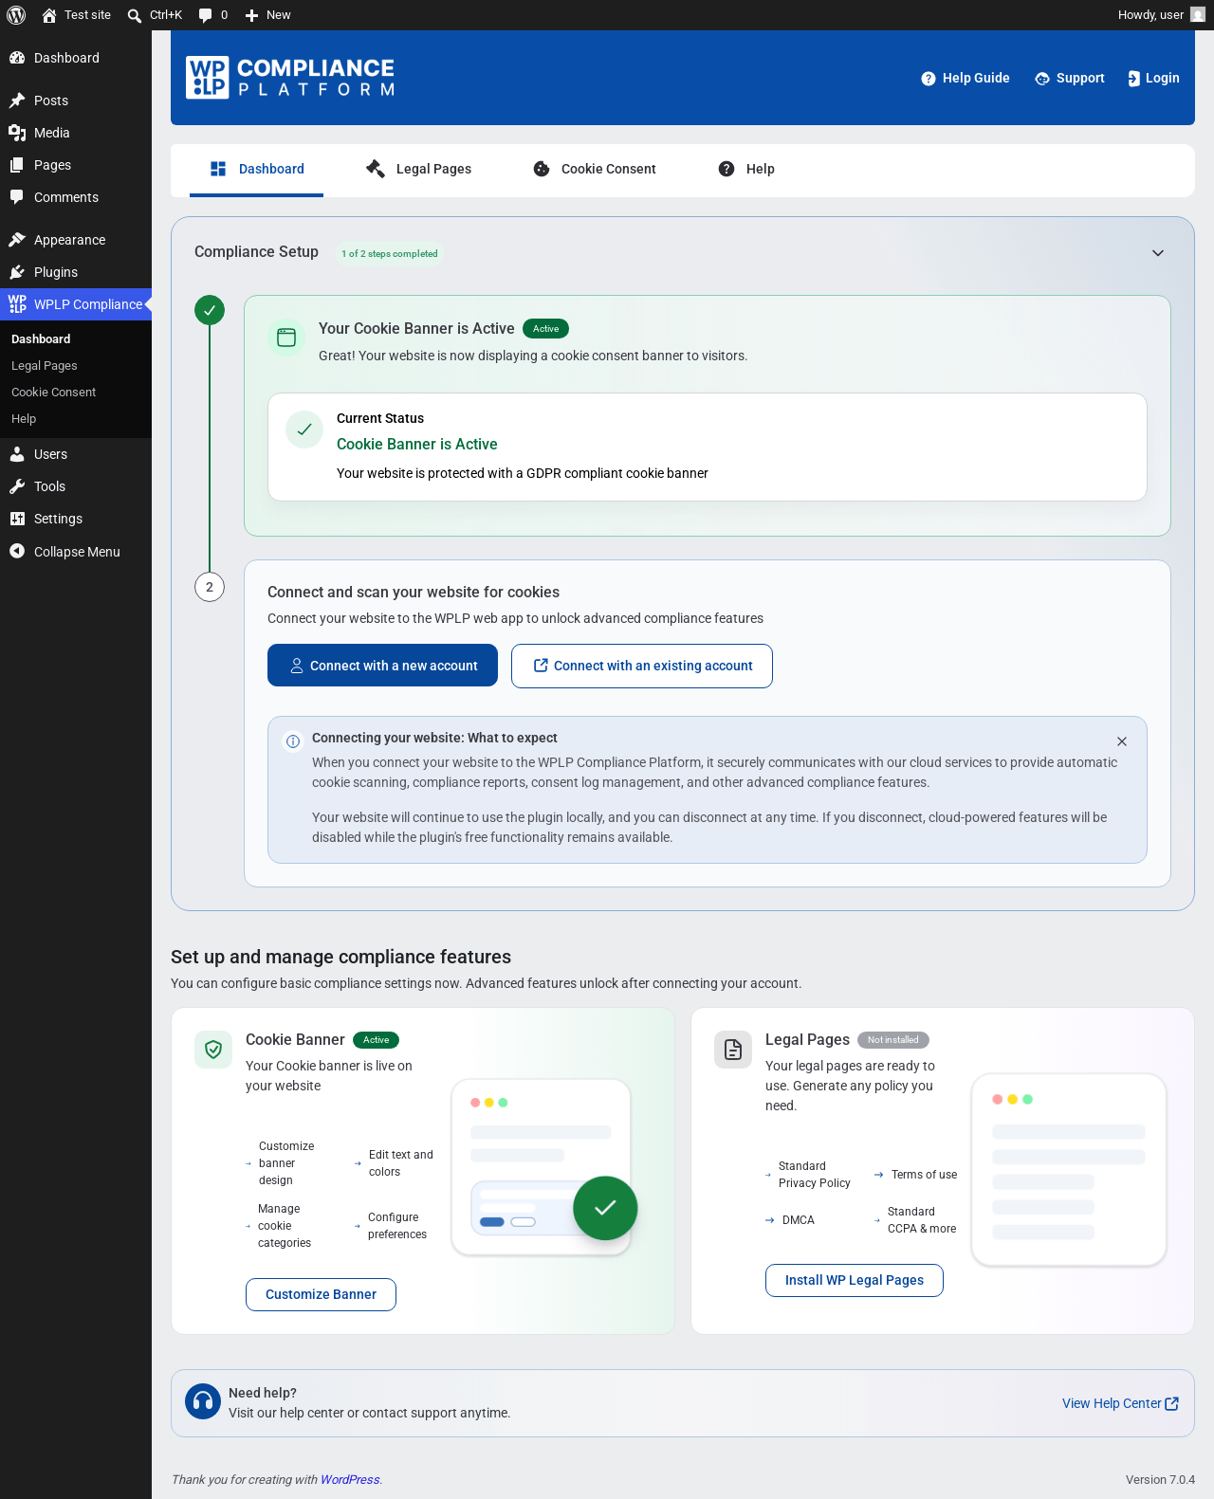The height and width of the screenshot is (1499, 1214).
Task: Click the Login door icon
Action: click(1133, 79)
